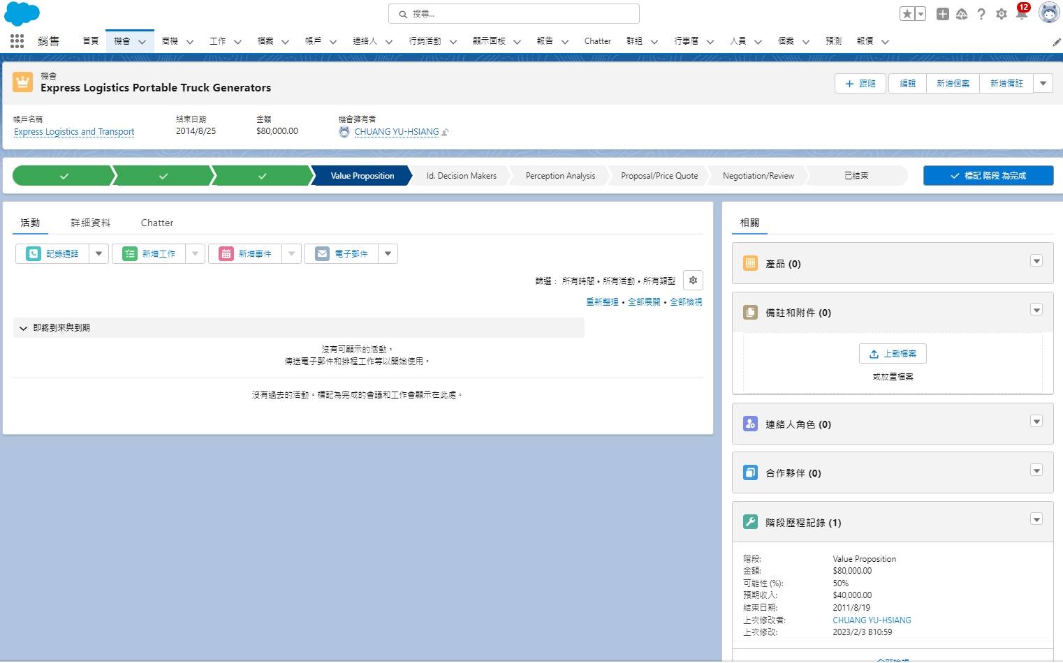Open activity filter settings gear
This screenshot has width=1063, height=663.
pos(693,281)
